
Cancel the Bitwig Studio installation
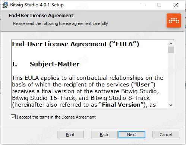click(166, 135)
